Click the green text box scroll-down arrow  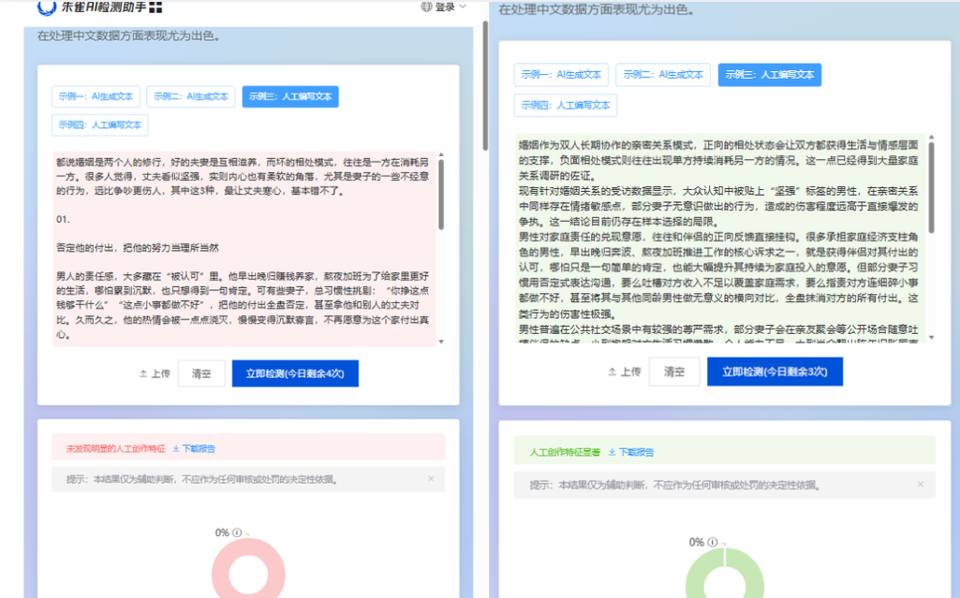[931, 338]
